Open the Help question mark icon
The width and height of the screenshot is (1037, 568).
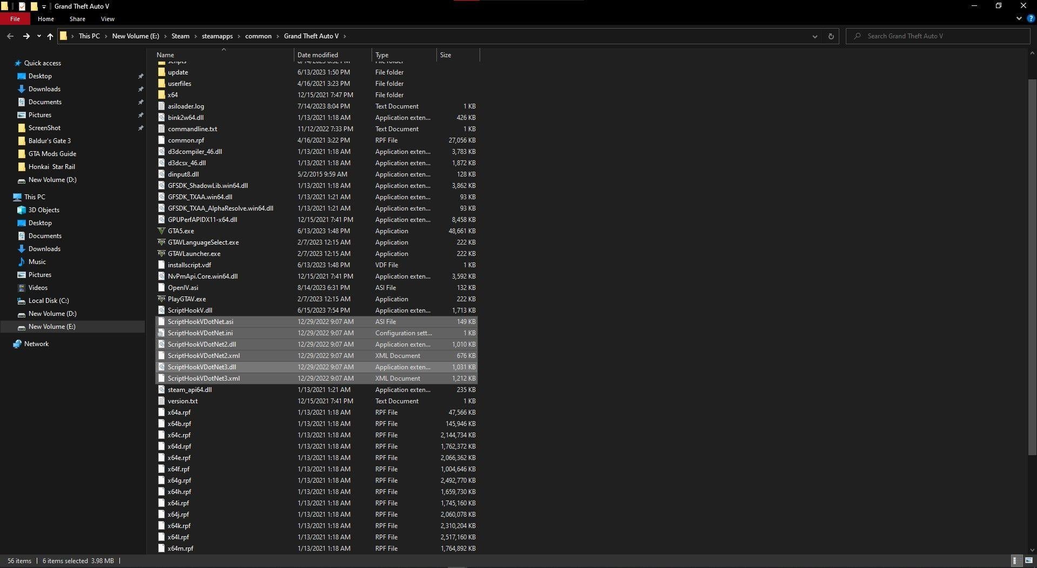point(1030,18)
